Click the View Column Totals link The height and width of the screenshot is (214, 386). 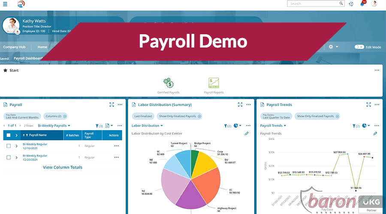63,167
